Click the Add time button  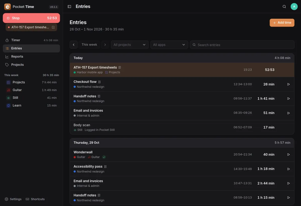[282, 23]
